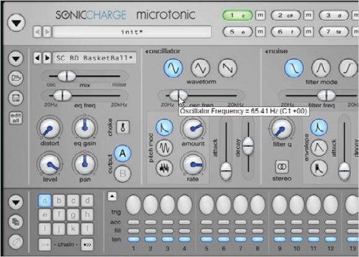Viewport: 359px width, 257px height.
Task: Click the save patch disk icon
Action: 16,98
